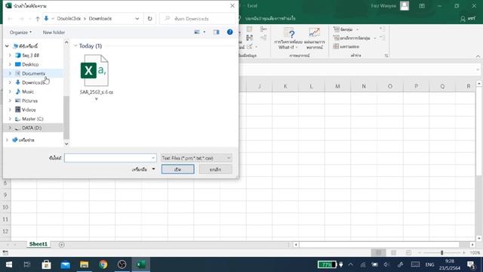
Task: Open the Organize dropdown menu
Action: pos(20,32)
